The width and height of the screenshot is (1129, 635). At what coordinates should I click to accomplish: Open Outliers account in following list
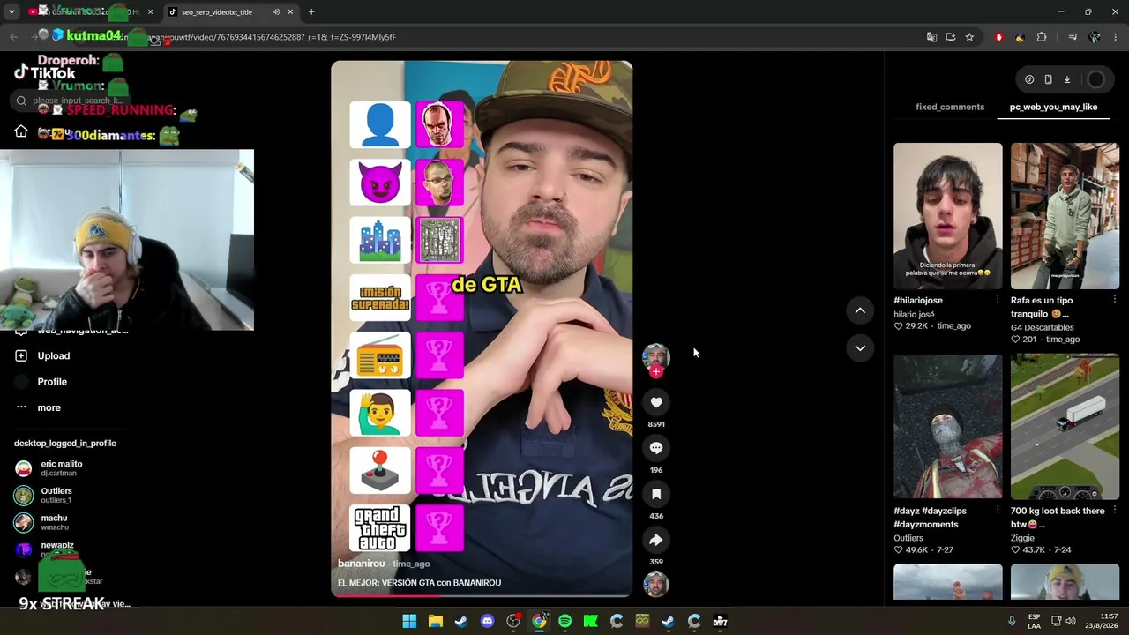[x=44, y=496]
